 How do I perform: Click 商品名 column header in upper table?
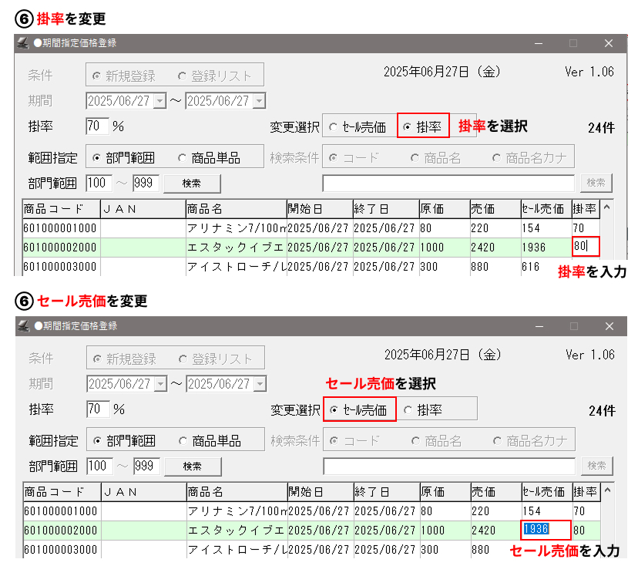235,208
